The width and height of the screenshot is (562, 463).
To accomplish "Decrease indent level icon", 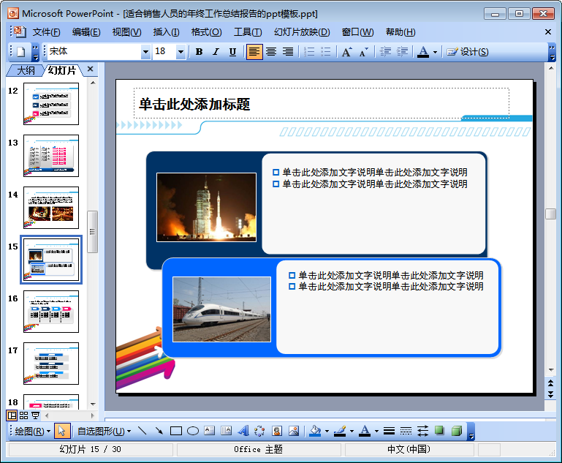I will (385, 52).
